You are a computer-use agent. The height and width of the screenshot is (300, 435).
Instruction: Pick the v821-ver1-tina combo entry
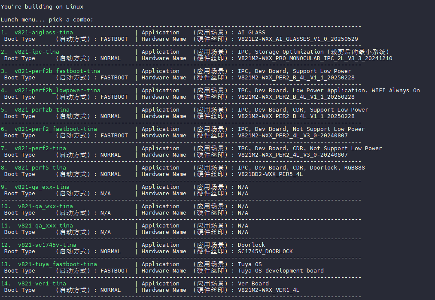[x=42, y=284]
